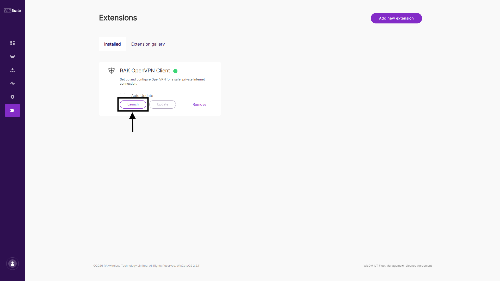Switch to the Extension gallery tab

point(148,44)
